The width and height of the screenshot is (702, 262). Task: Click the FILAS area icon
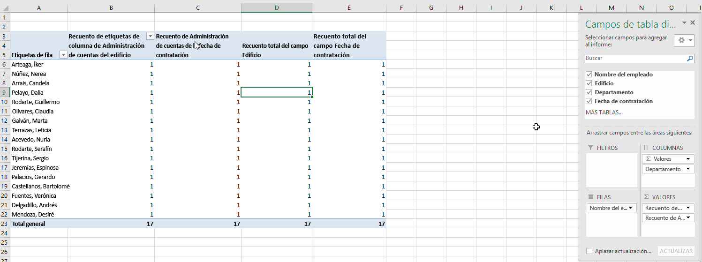tap(590, 197)
